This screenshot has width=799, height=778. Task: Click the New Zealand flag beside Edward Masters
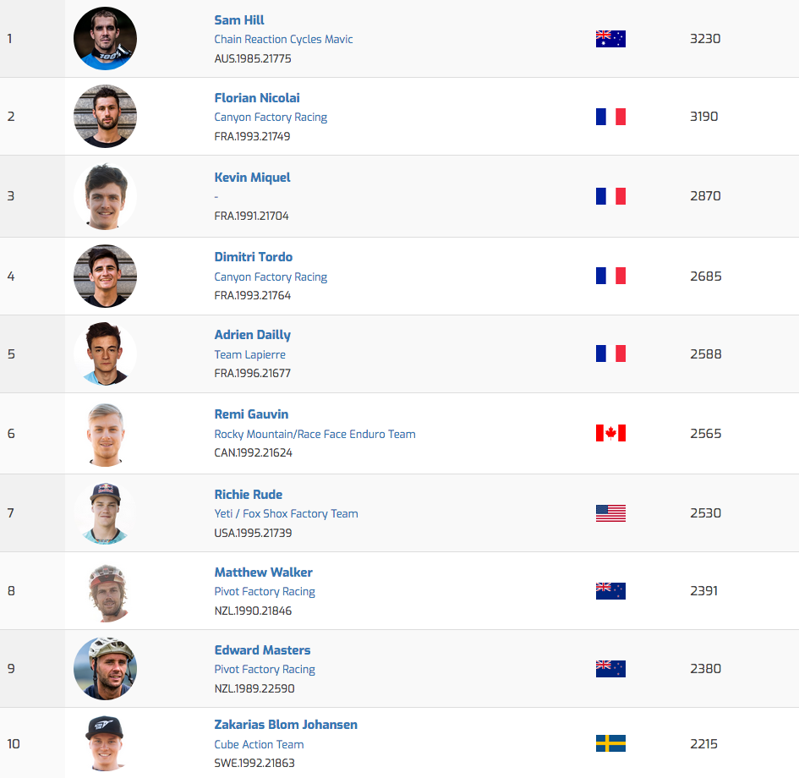pos(610,669)
